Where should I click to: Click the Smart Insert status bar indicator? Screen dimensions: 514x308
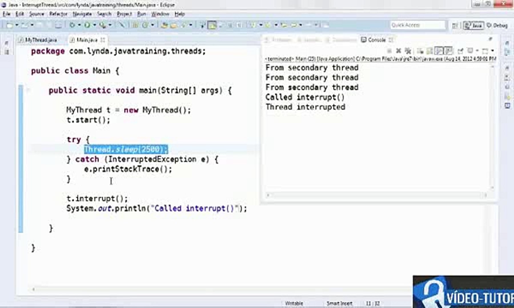(x=339, y=303)
